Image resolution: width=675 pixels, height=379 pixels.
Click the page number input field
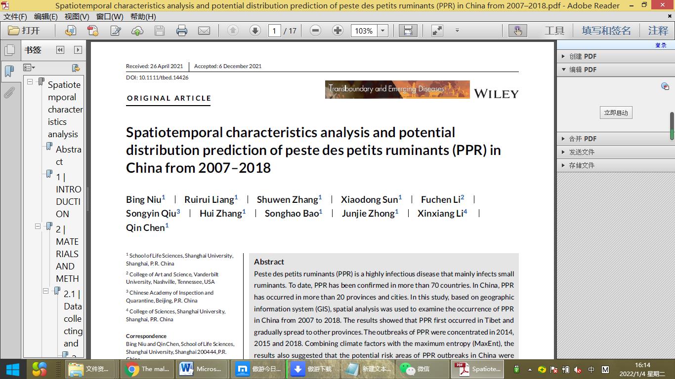tap(275, 31)
